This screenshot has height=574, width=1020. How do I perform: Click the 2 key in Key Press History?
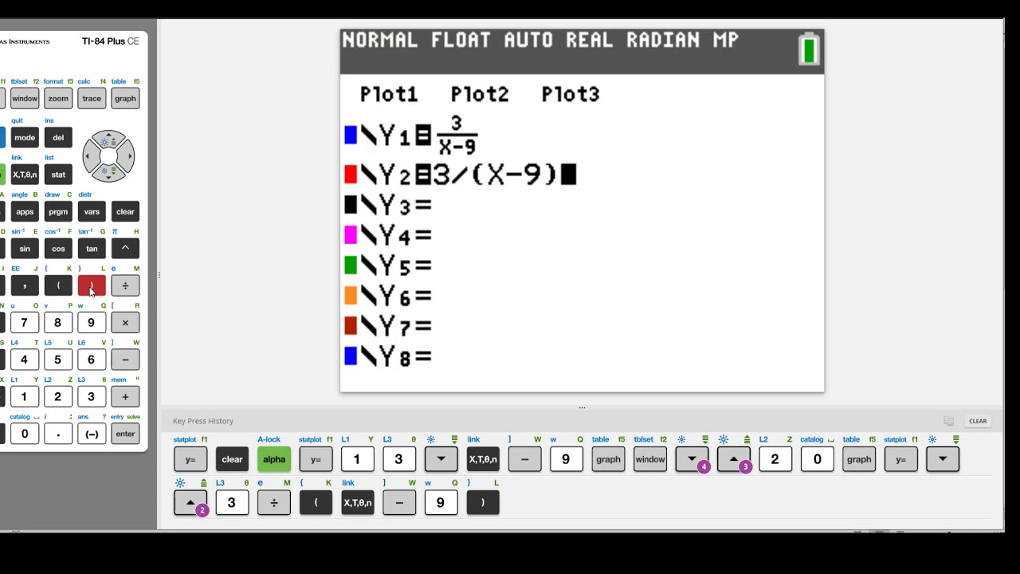pos(775,459)
